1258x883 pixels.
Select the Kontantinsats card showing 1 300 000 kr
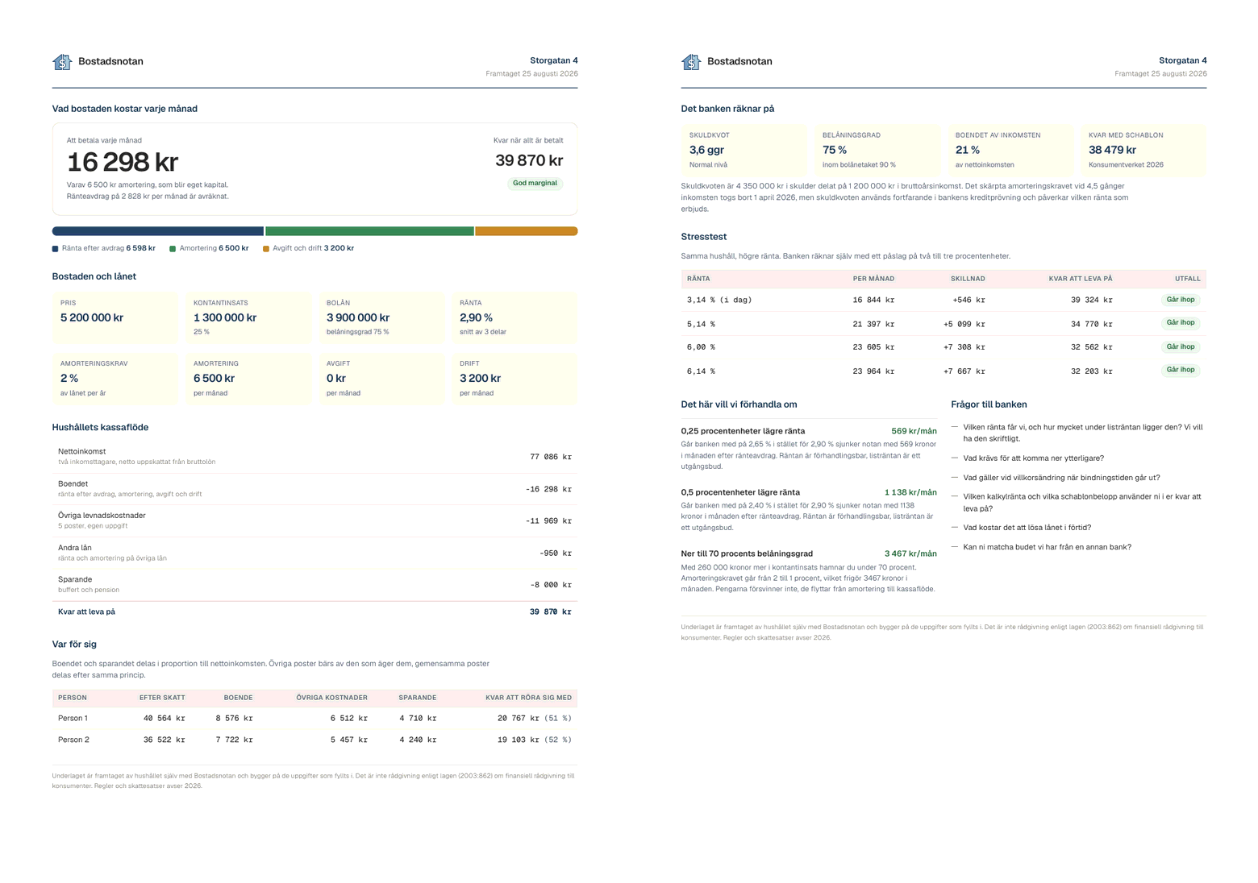coord(248,318)
